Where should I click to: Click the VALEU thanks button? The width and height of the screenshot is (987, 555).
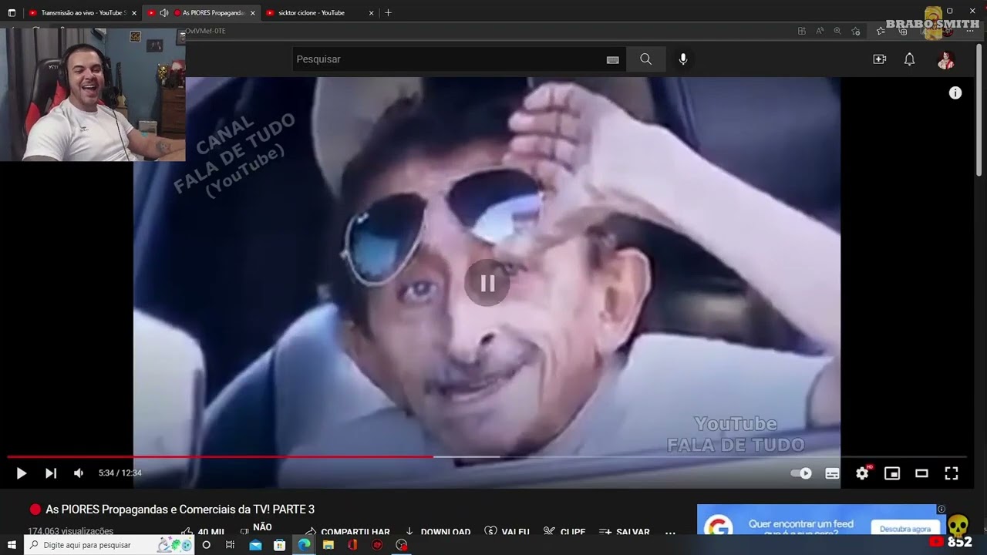pos(507,532)
